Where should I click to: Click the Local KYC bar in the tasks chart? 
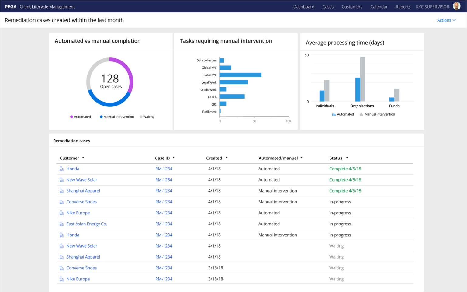(240, 75)
